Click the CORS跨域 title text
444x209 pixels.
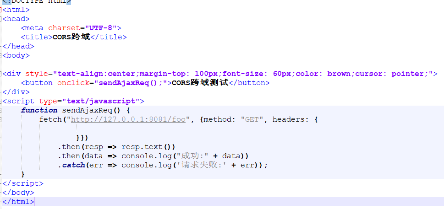coord(71,37)
